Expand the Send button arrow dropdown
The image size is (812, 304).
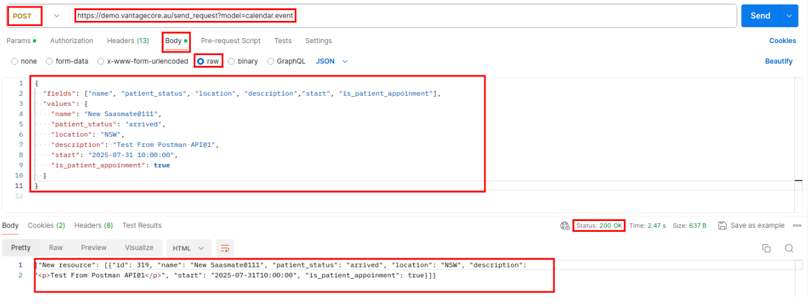tap(789, 16)
